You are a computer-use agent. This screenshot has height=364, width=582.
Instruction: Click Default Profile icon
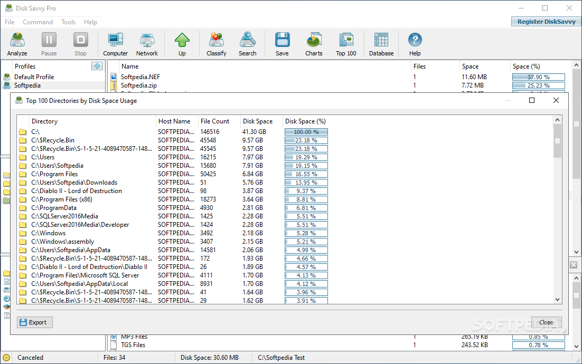tap(7, 76)
